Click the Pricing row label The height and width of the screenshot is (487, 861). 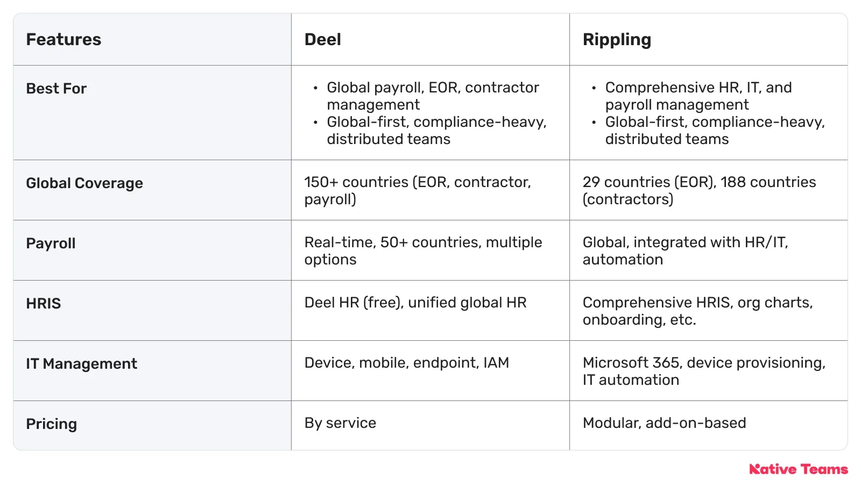(x=52, y=424)
